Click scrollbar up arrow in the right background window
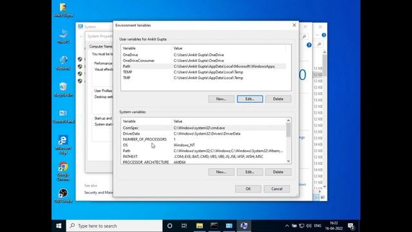Viewport: 412px width, 232px height. [x=324, y=52]
